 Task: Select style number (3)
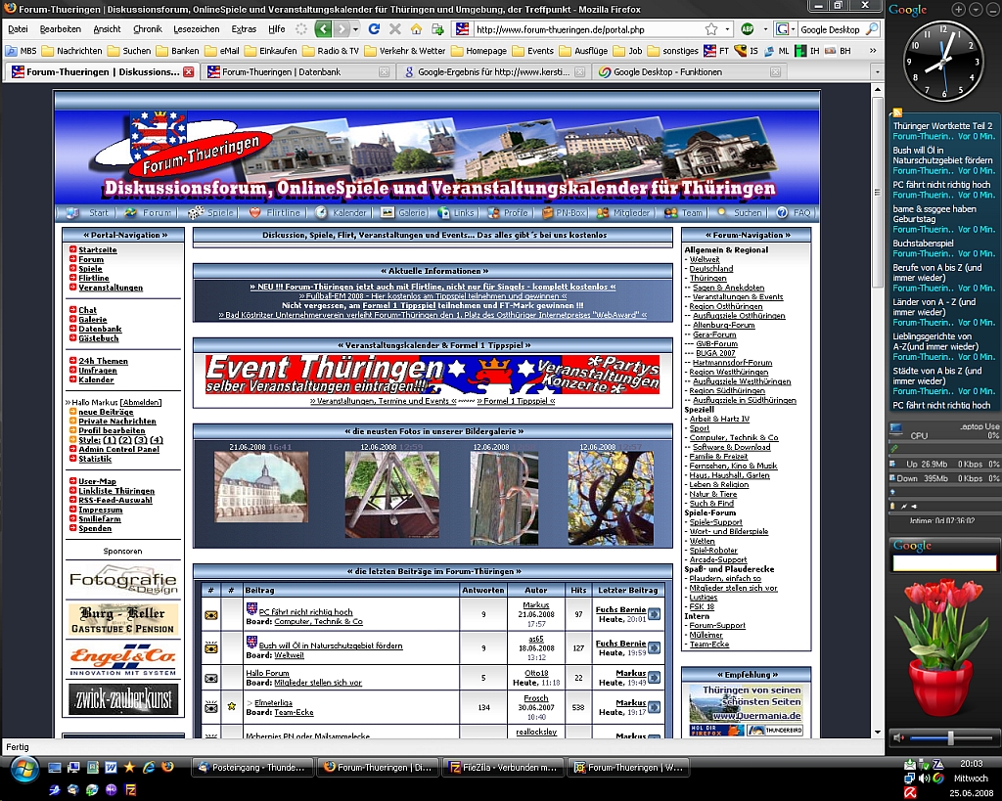coord(141,440)
